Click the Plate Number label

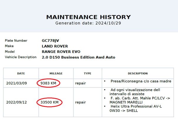[x=16, y=41]
